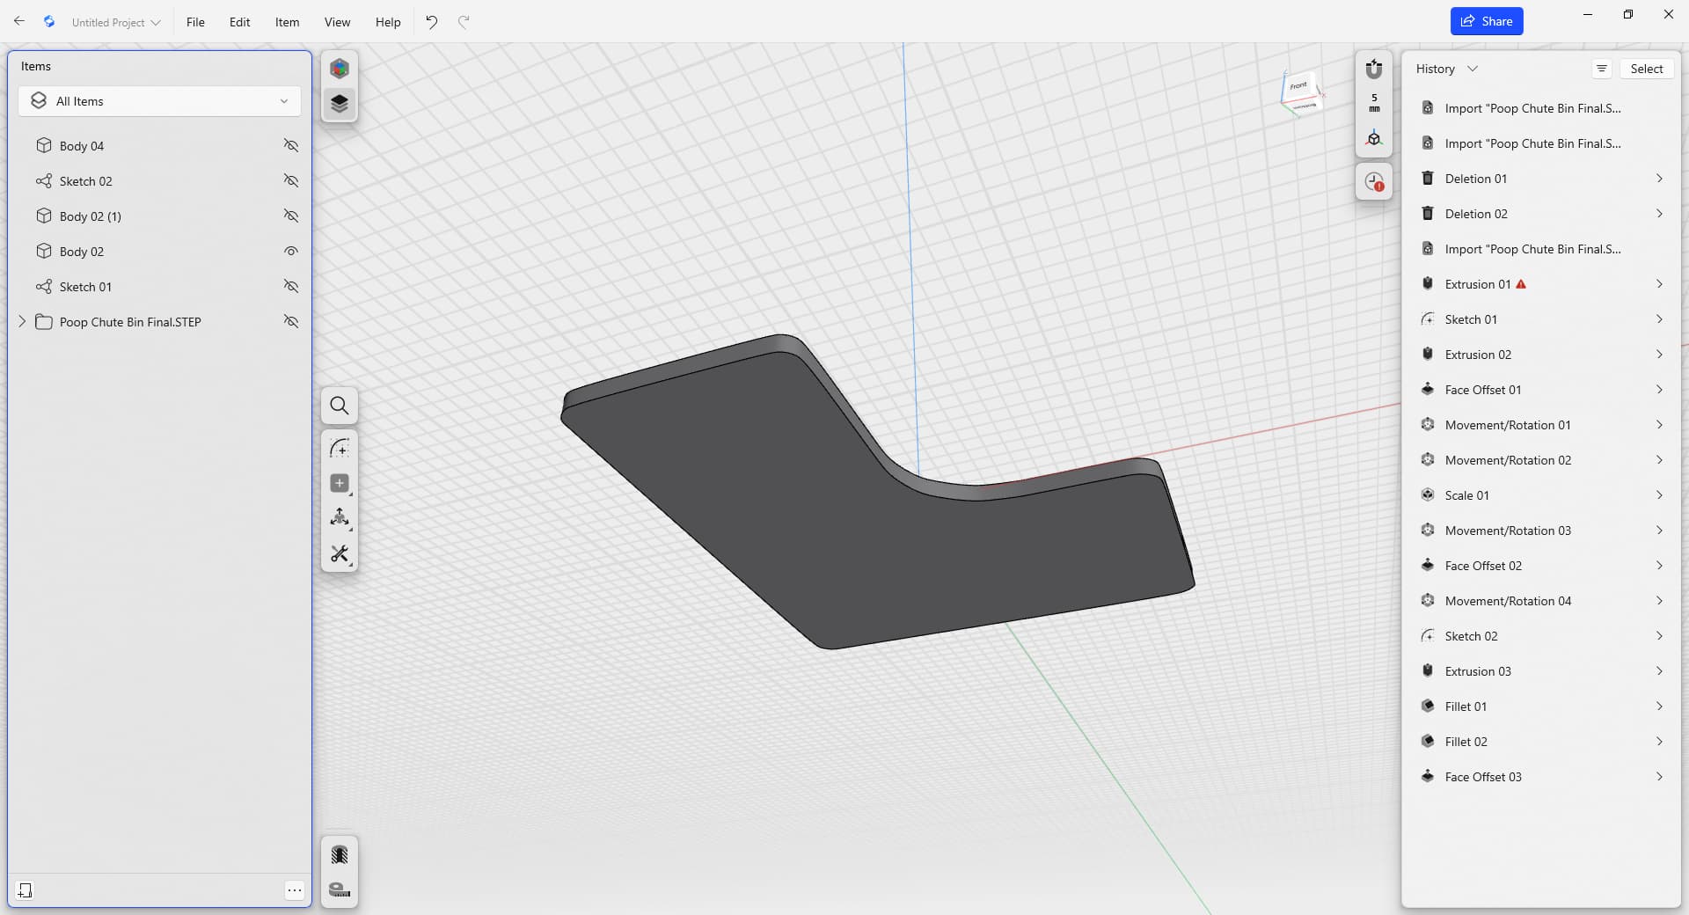Click the thread/spring icon at bottom

tap(340, 854)
